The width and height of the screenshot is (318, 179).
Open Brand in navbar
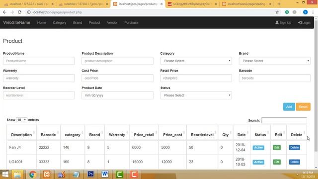[78, 22]
